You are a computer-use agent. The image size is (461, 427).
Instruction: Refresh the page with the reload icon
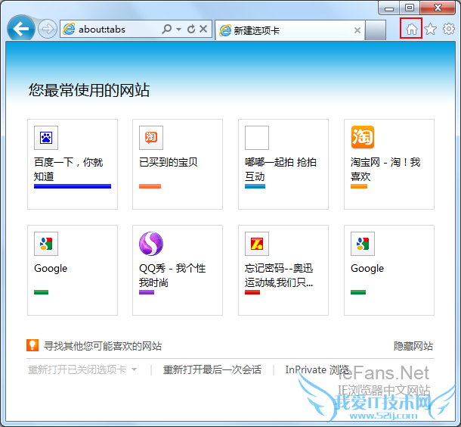[191, 29]
